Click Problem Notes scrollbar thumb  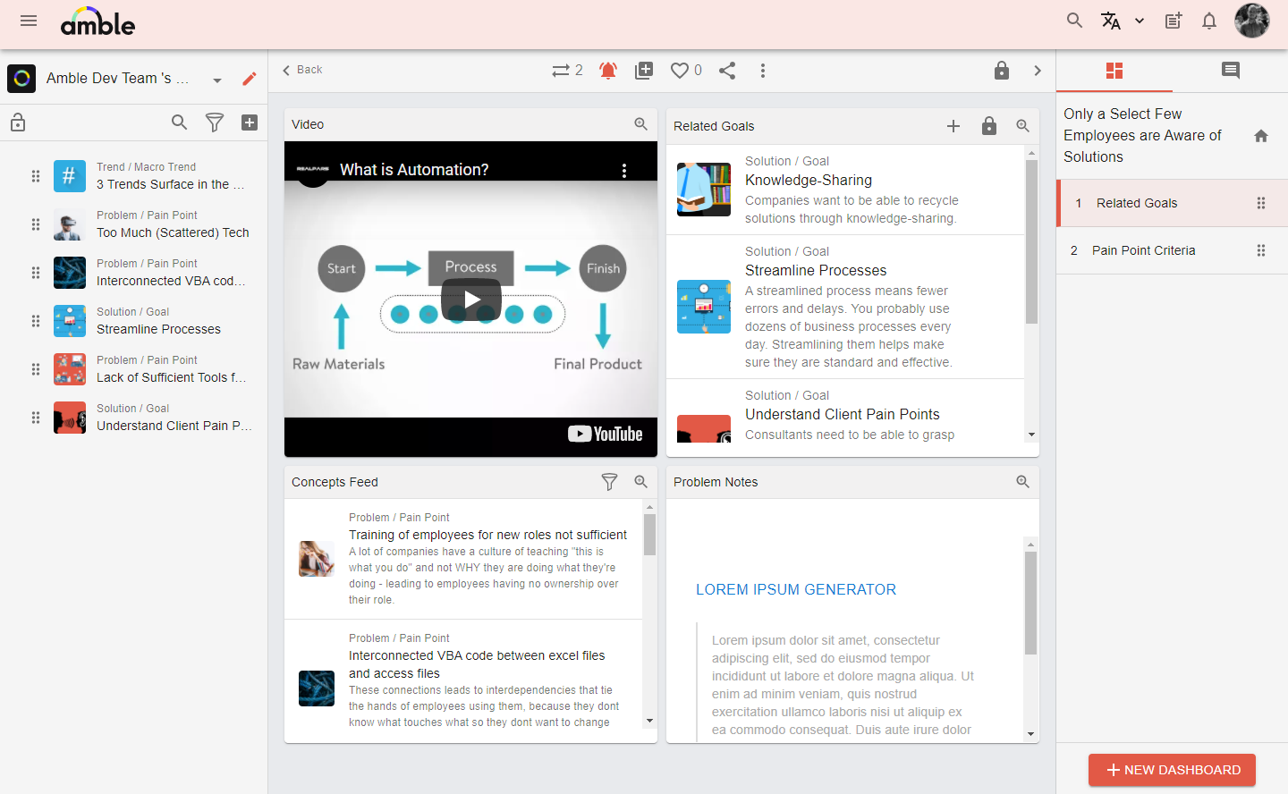[1030, 603]
